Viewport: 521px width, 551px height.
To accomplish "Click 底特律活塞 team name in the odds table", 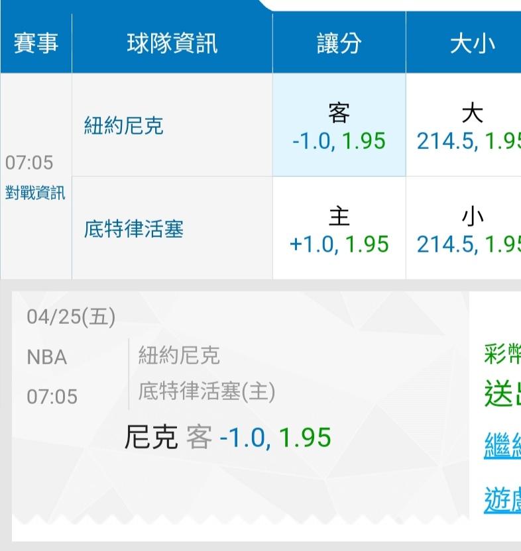I will (x=133, y=229).
